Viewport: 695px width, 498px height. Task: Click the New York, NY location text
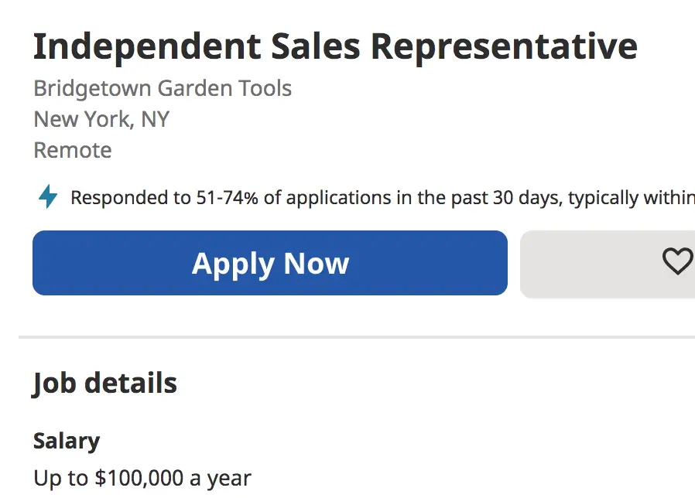(101, 119)
